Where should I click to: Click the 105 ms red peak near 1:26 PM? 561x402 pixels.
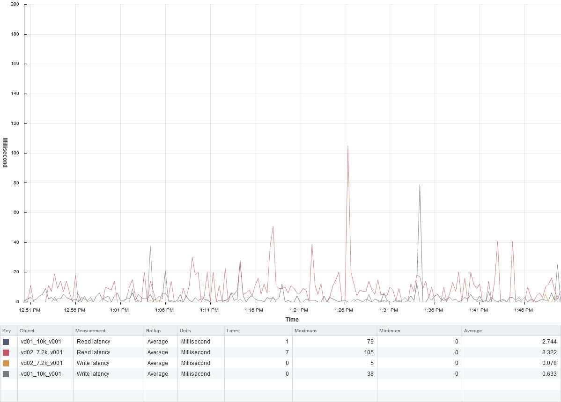(348, 146)
